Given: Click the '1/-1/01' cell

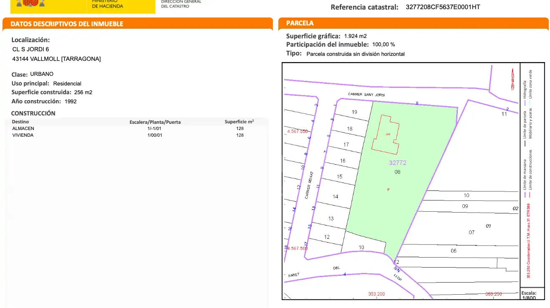Looking at the screenshot, I should point(154,128).
